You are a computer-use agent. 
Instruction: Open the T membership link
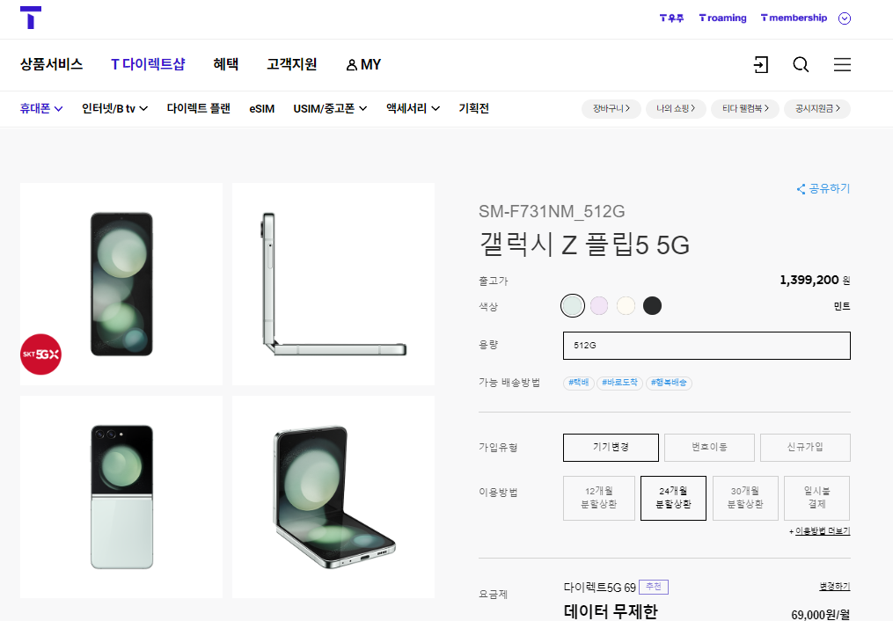point(794,18)
